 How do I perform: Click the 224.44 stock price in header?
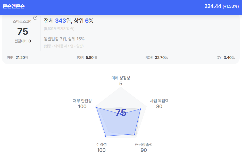[213, 6]
